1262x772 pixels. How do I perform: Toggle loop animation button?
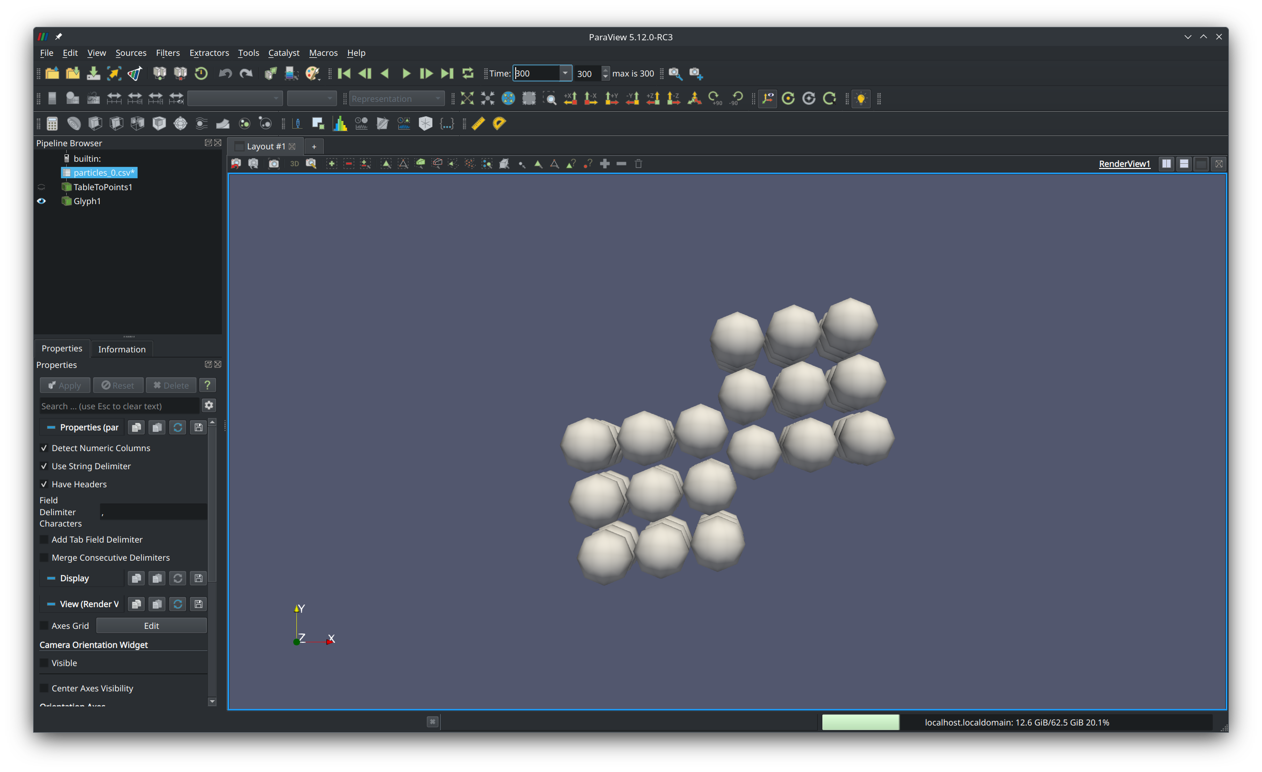coord(468,73)
